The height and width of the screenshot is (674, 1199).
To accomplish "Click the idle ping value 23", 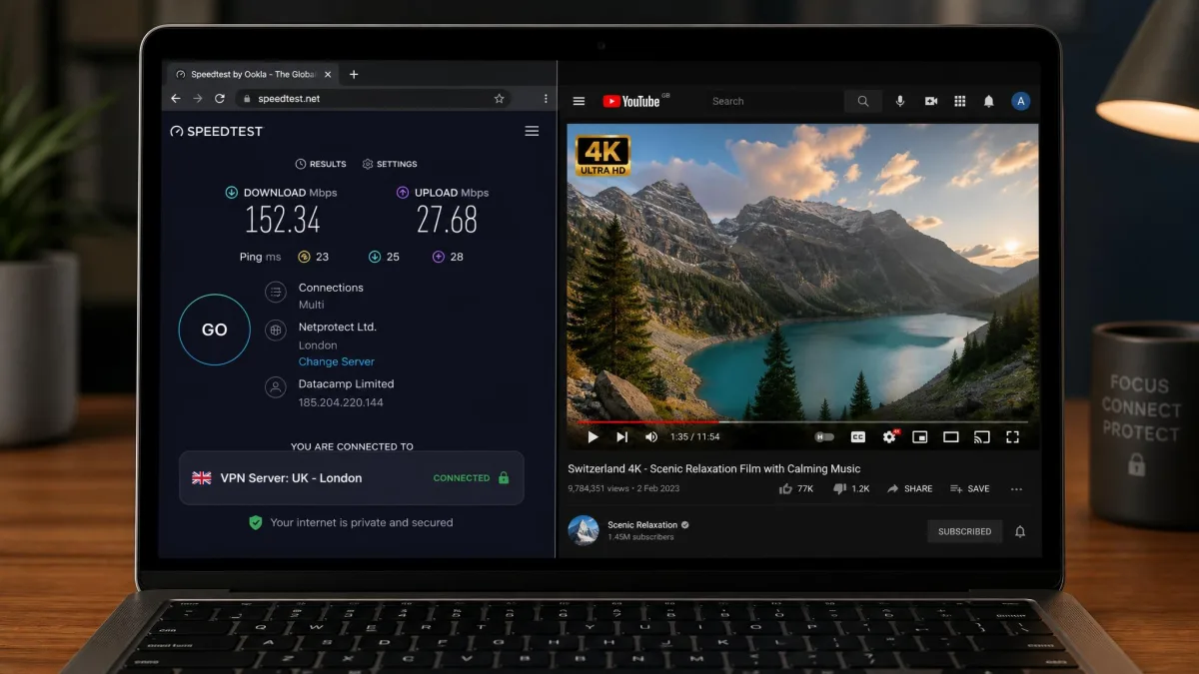I will pyautogui.click(x=322, y=257).
